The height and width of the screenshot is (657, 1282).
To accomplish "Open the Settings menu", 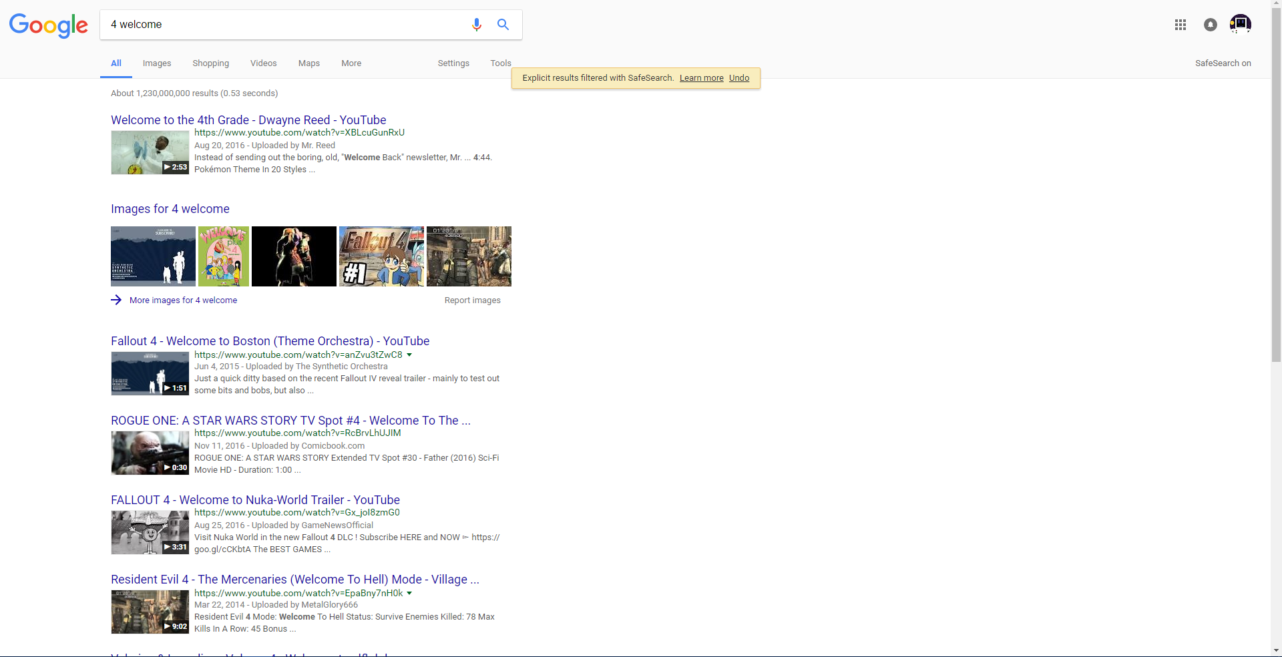I will coord(453,63).
